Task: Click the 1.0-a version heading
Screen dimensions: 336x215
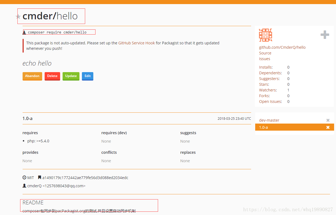Action: pyautogui.click(x=27, y=118)
